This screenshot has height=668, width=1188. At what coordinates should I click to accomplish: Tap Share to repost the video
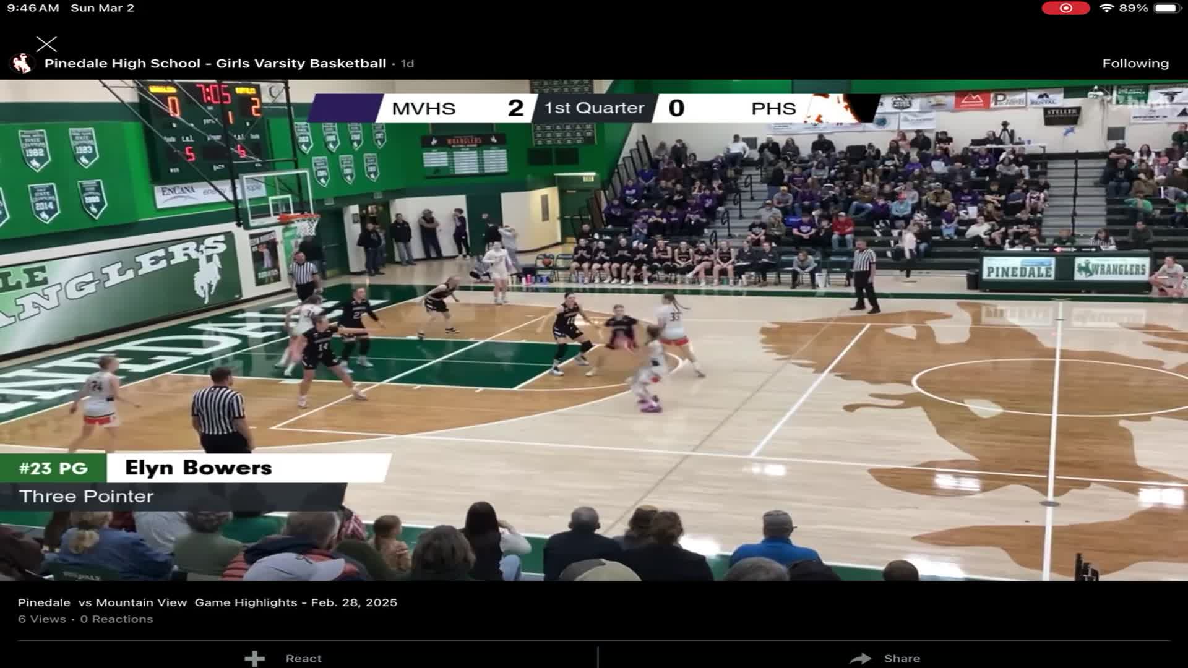pos(903,658)
